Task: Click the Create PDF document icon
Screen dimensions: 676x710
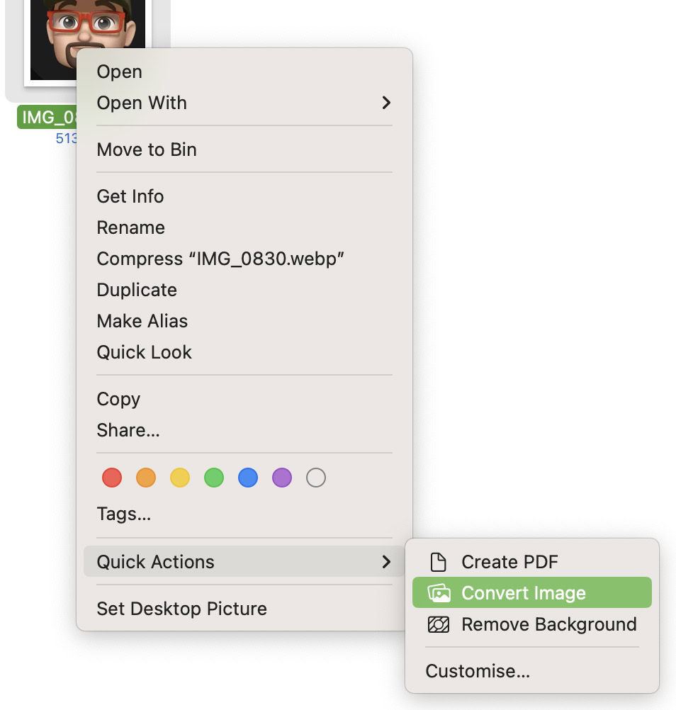Action: (439, 562)
